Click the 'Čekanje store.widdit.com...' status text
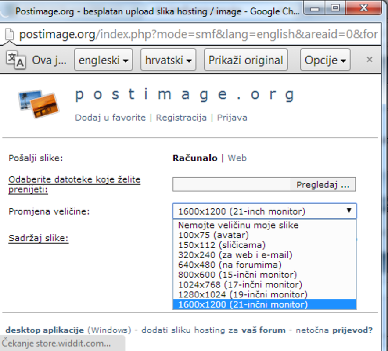 (56, 344)
